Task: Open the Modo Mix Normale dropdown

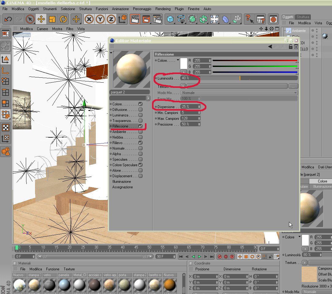Action: coord(239,93)
